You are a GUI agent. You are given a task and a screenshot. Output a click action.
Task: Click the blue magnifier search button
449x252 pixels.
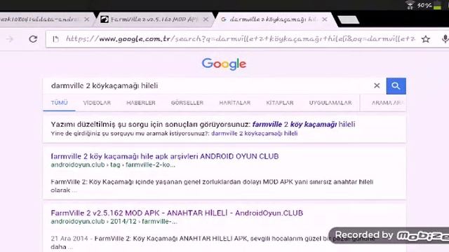click(x=396, y=85)
